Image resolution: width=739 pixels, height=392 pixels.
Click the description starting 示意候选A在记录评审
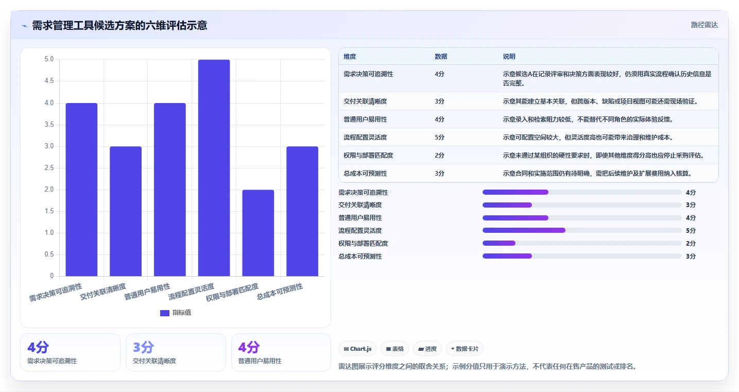click(x=607, y=78)
